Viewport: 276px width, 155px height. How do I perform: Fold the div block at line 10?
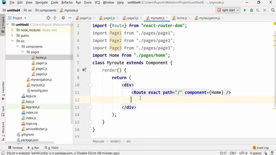coord(90,85)
